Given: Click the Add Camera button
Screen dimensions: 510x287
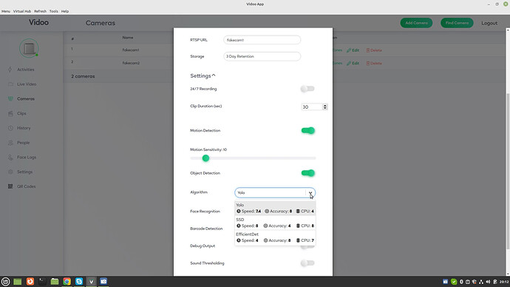Looking at the screenshot, I should pos(416,23).
